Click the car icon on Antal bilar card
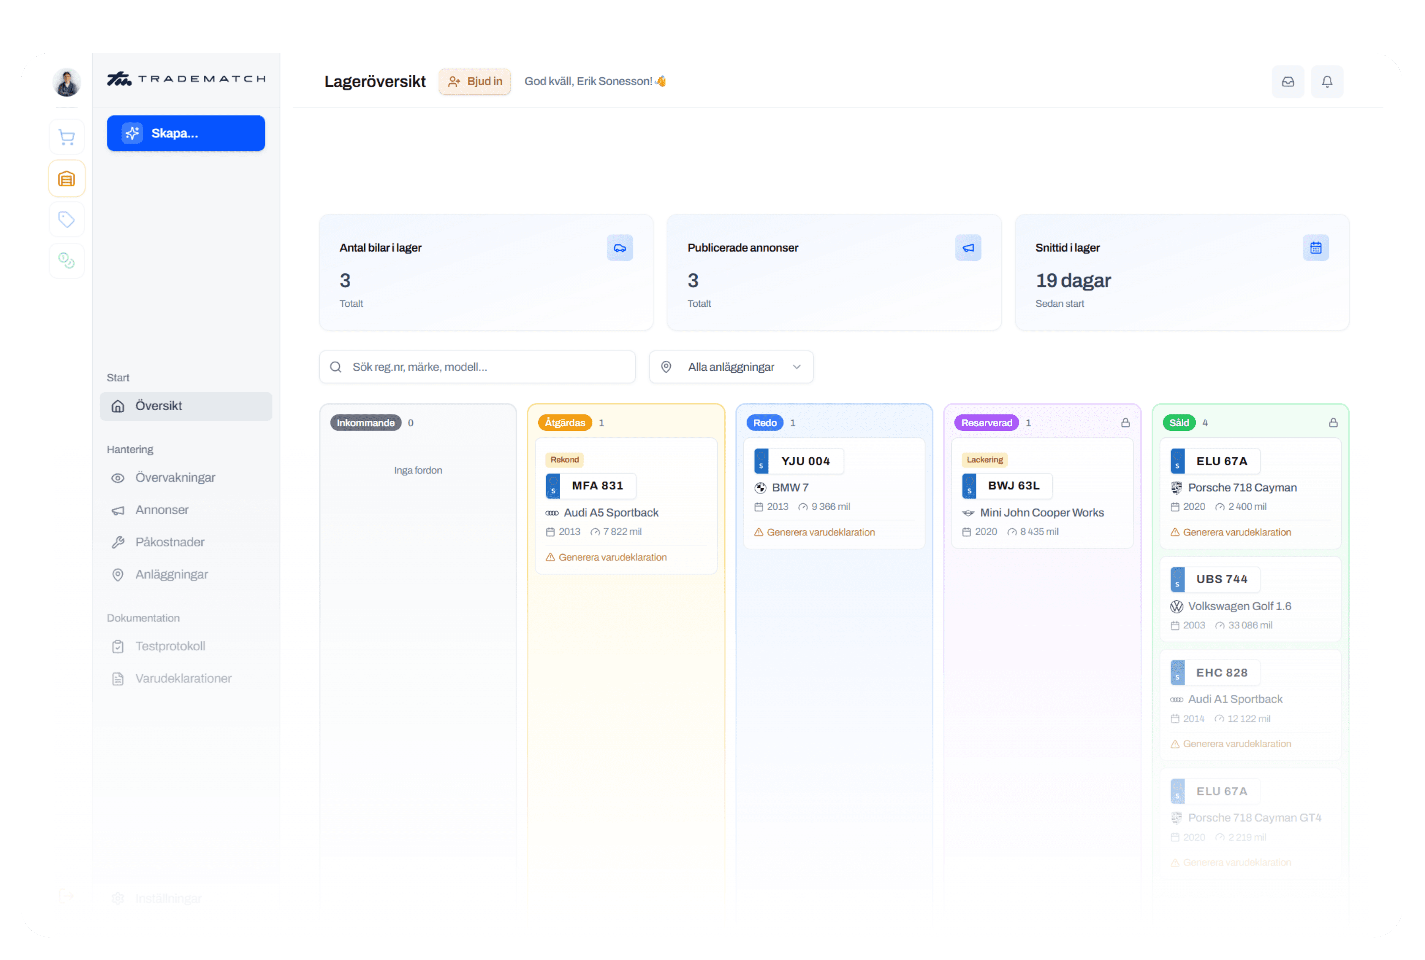The image size is (1425, 960). point(619,248)
